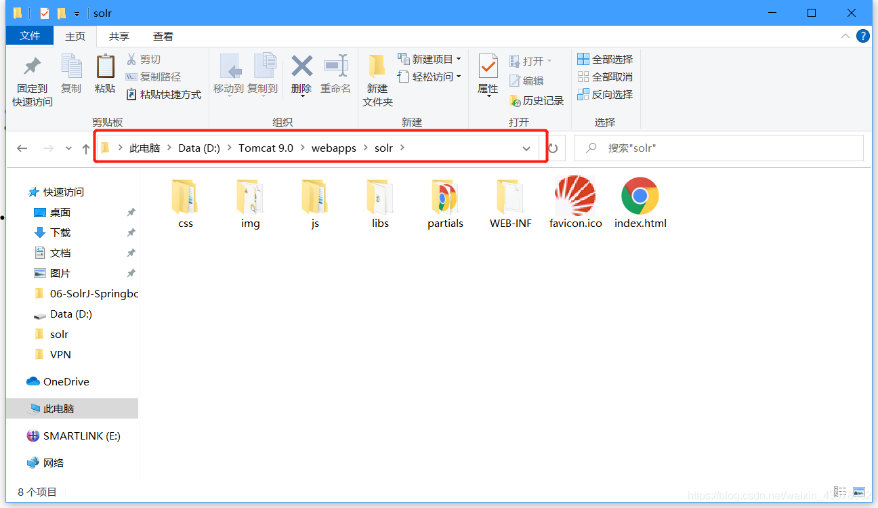This screenshot has width=878, height=508.
Task: Click Invert Selection (反向选择)
Action: 605,94
